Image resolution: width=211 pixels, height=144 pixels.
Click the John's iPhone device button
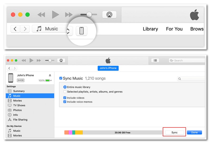pyautogui.click(x=108, y=68)
